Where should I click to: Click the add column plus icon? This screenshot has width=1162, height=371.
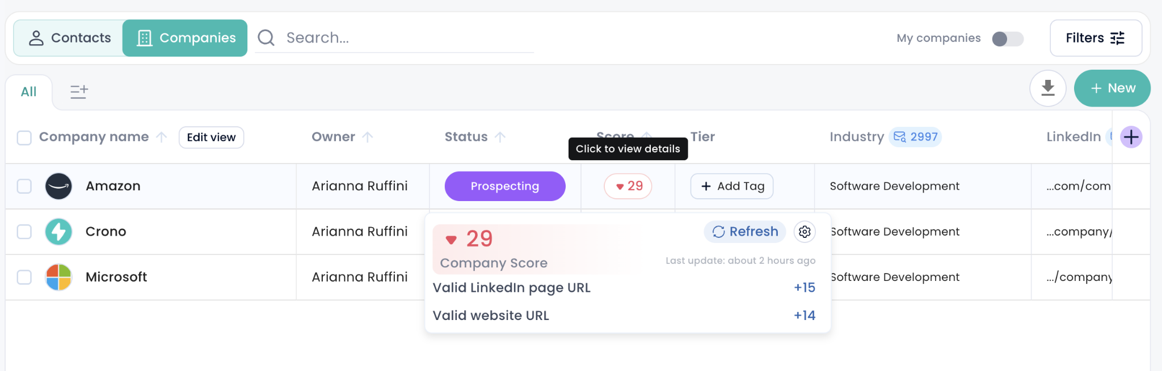1131,137
